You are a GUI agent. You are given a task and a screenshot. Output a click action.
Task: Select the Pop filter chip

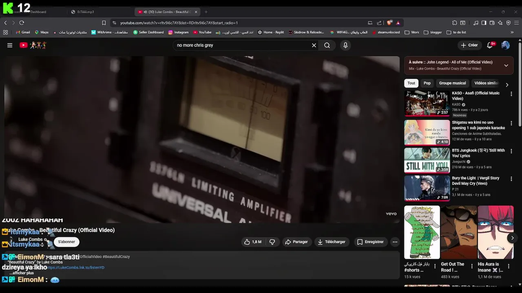[427, 83]
